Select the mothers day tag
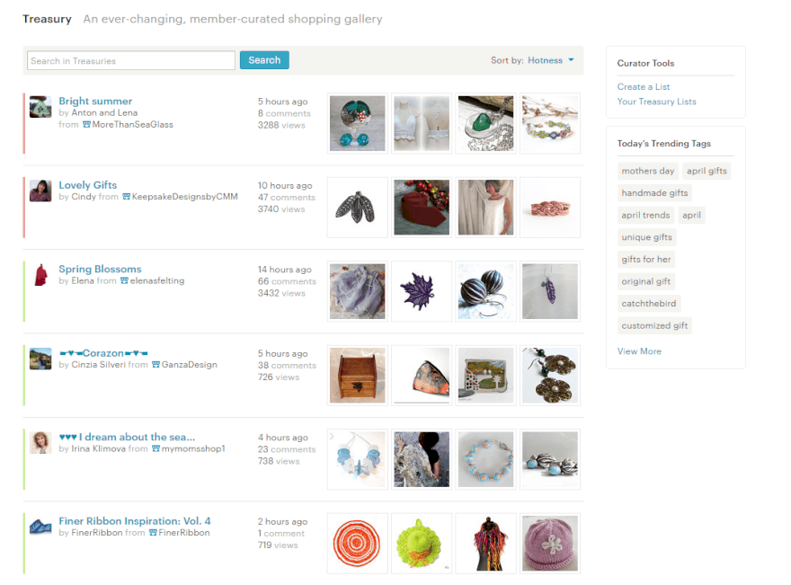This screenshot has width=791, height=585. pos(648,171)
